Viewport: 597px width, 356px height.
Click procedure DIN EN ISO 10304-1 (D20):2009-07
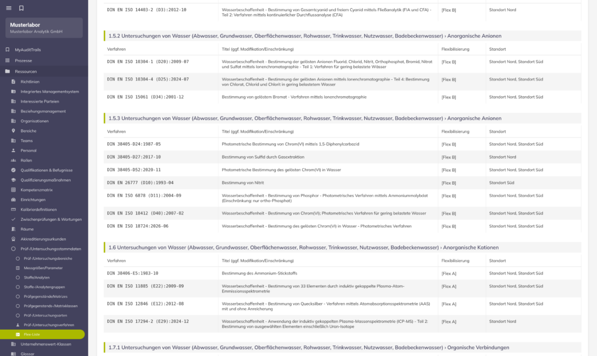coord(148,62)
